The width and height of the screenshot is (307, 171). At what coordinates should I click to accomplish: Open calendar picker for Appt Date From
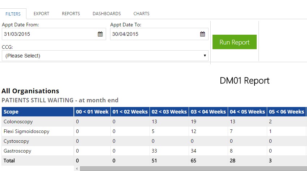click(100, 34)
